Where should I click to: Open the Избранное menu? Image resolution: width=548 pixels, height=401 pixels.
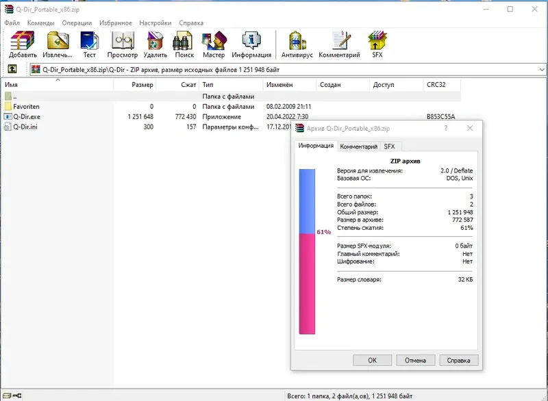click(116, 23)
